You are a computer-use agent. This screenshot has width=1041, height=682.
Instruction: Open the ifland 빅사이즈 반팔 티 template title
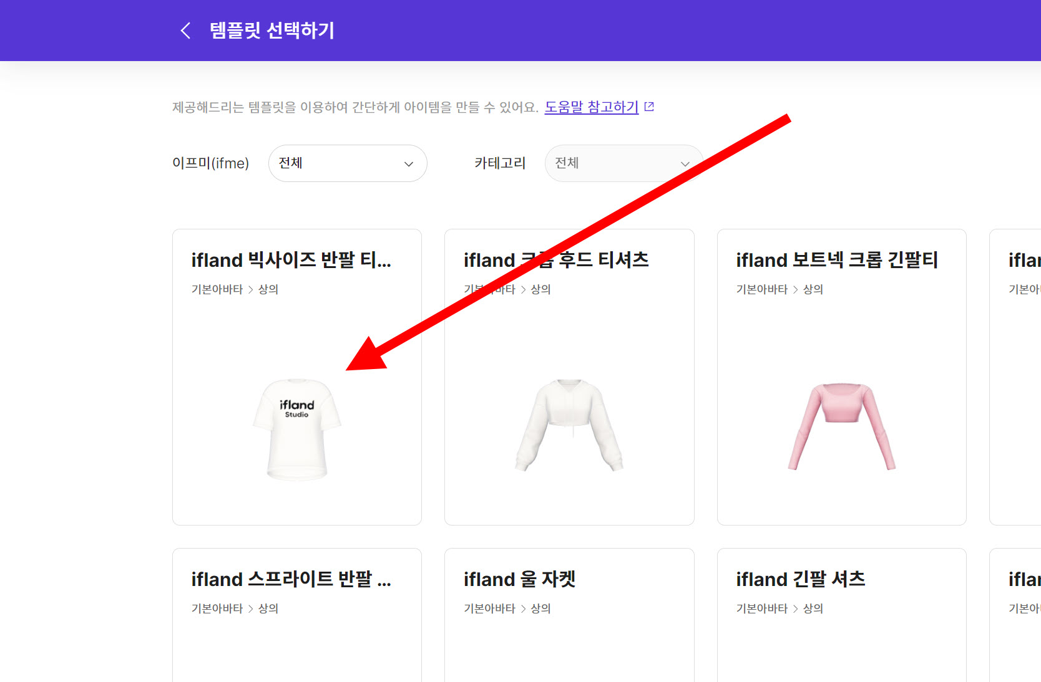(x=291, y=260)
